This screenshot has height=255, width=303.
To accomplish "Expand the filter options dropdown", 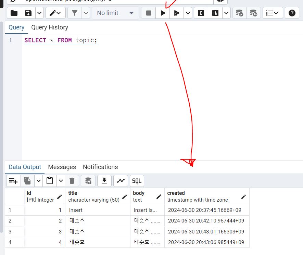I will (86, 13).
